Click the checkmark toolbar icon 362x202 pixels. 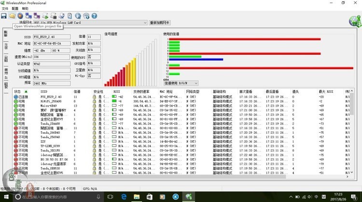[62, 16]
